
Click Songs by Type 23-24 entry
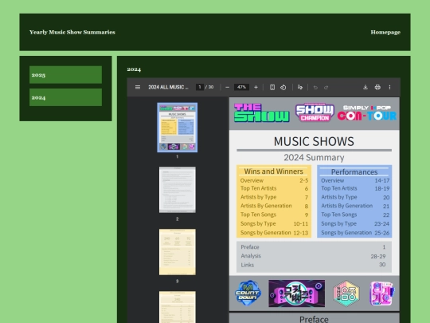[355, 223]
